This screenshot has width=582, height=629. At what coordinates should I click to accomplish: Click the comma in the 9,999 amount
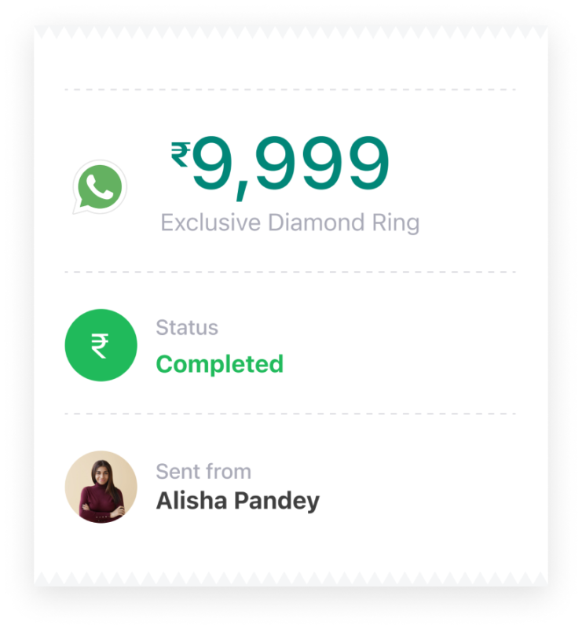(x=243, y=190)
